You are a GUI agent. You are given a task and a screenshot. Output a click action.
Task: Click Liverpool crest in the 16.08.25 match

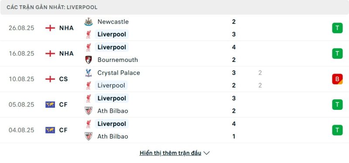click(x=89, y=47)
